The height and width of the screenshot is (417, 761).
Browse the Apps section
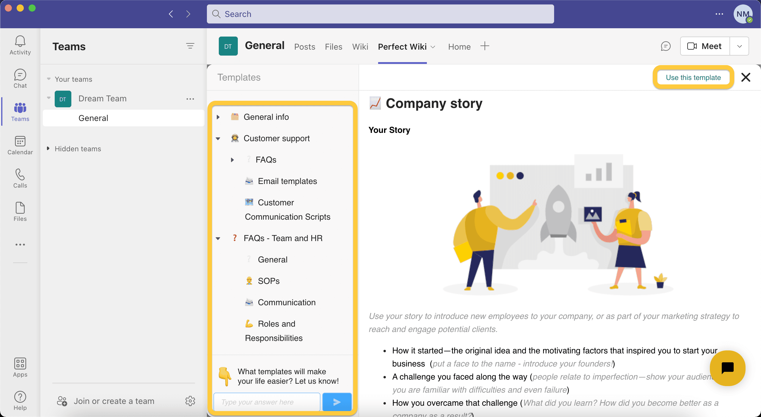point(20,367)
